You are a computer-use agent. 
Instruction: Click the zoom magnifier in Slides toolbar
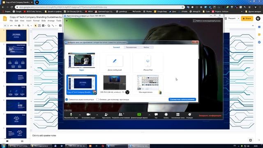coord(28,25)
